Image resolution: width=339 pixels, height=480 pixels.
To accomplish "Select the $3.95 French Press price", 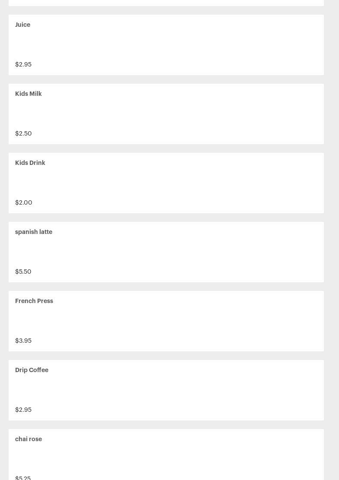I will [x=23, y=341].
